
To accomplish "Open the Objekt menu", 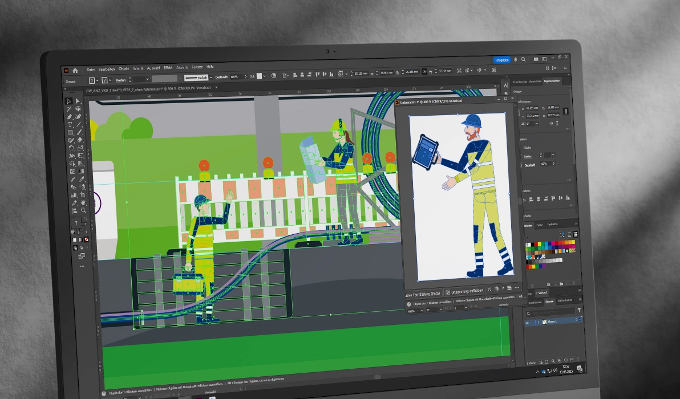I will (x=124, y=69).
